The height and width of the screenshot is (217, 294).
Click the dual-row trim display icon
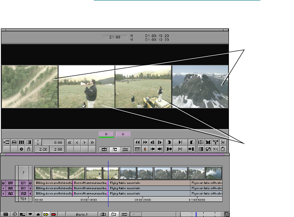click(14, 142)
